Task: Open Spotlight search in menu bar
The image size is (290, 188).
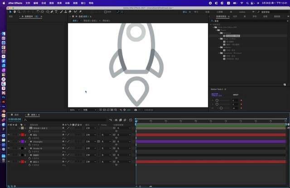Action: tap(247, 3)
